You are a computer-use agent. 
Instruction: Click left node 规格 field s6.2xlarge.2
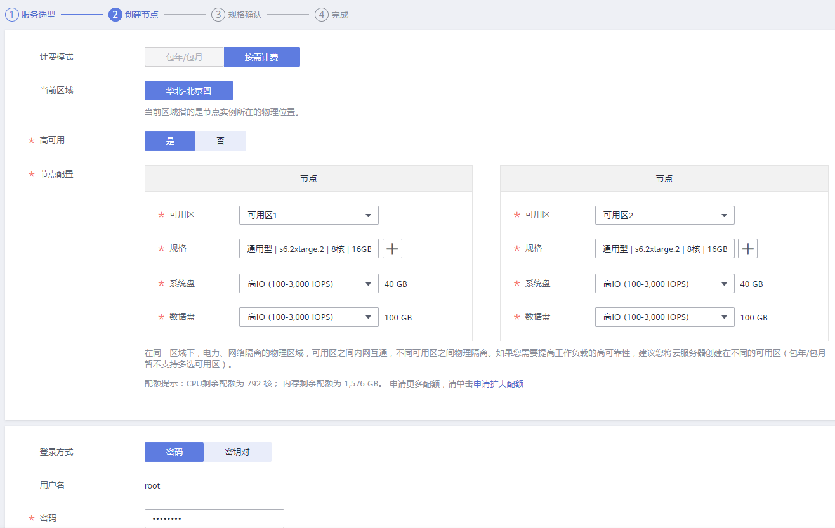[x=309, y=249]
